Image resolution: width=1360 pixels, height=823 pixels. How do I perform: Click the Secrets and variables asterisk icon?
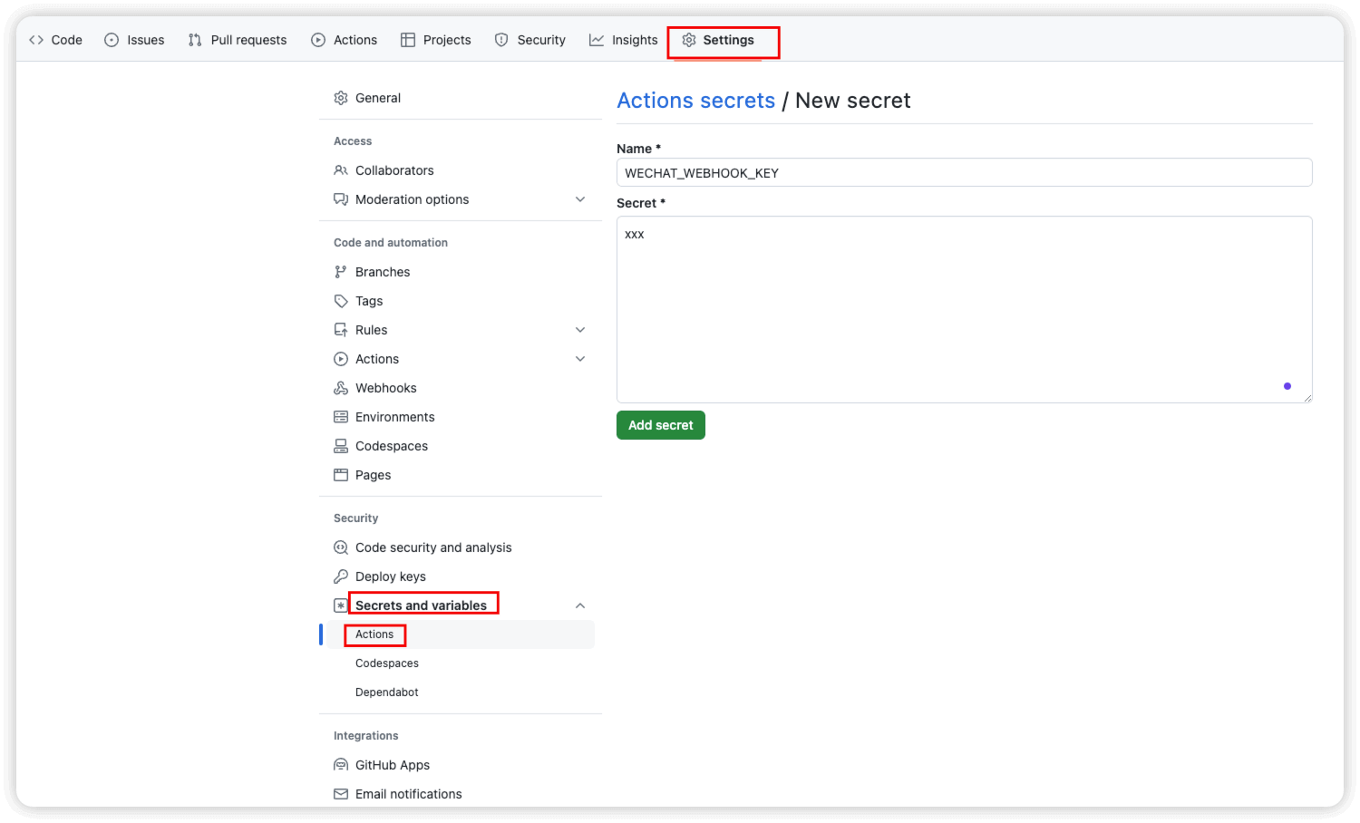(341, 605)
